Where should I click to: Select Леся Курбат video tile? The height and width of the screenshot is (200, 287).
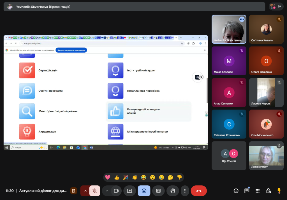click(x=266, y=155)
